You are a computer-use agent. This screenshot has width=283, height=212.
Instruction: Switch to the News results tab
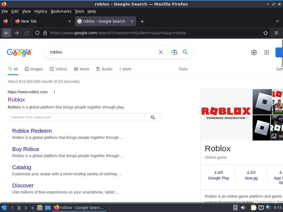point(82,69)
